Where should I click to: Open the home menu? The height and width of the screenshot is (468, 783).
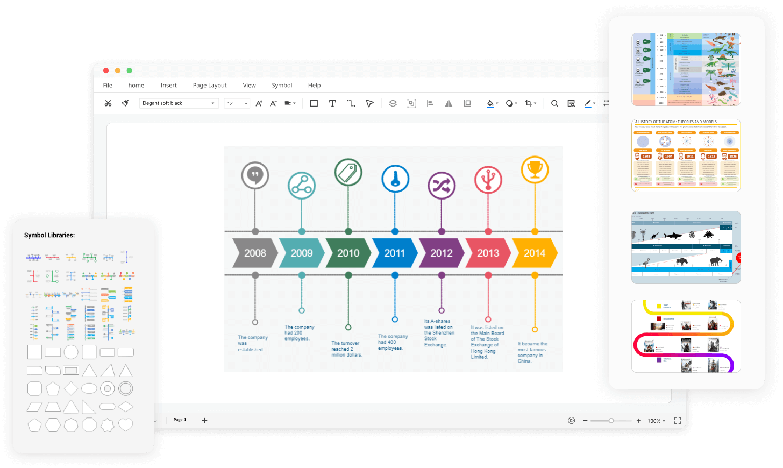tap(136, 85)
